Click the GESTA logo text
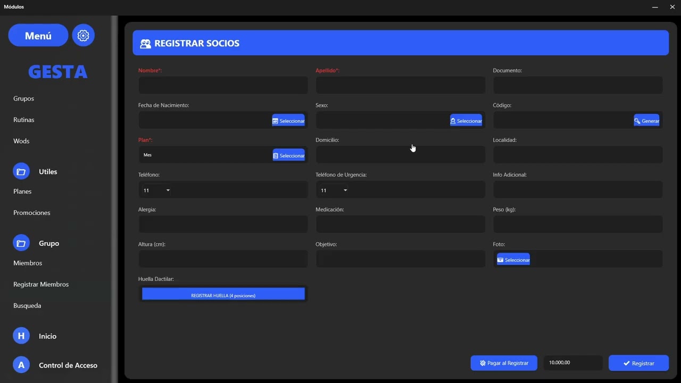The height and width of the screenshot is (383, 681). (57, 71)
